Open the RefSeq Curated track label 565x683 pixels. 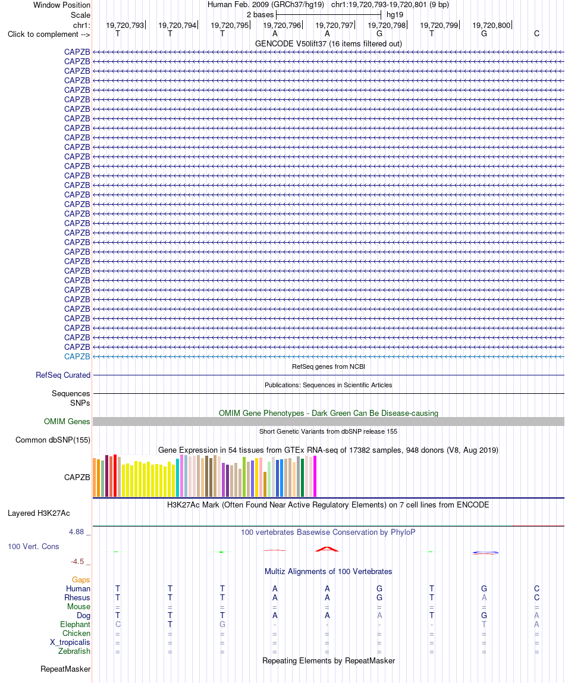click(x=63, y=375)
